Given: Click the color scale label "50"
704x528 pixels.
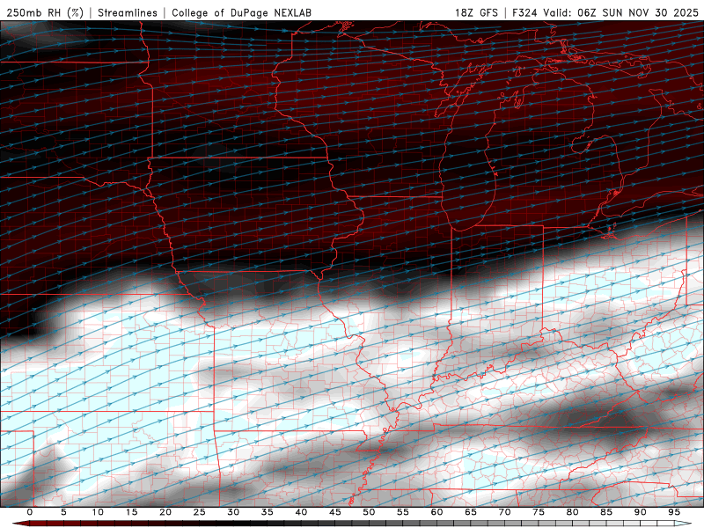Looking at the screenshot, I should 369,512.
